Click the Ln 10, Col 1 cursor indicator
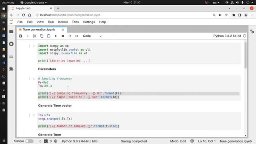This screenshot has width=256, height=144. click(207, 141)
